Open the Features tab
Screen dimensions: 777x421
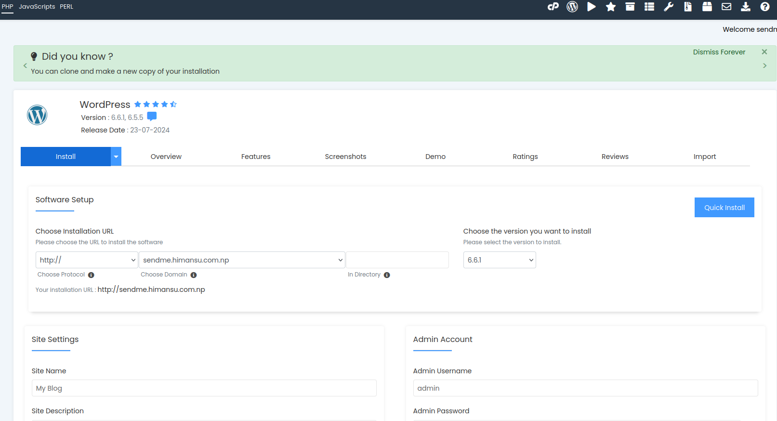(x=256, y=157)
